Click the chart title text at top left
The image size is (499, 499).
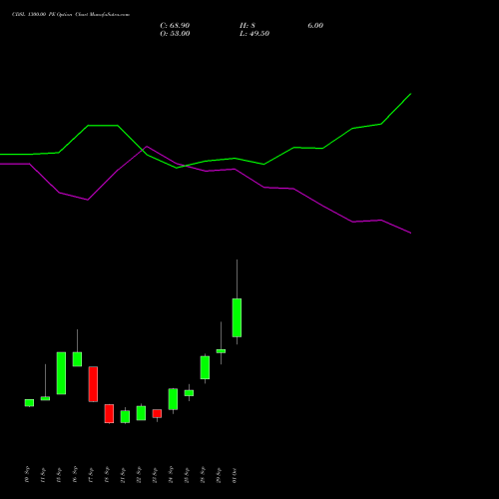point(71,15)
